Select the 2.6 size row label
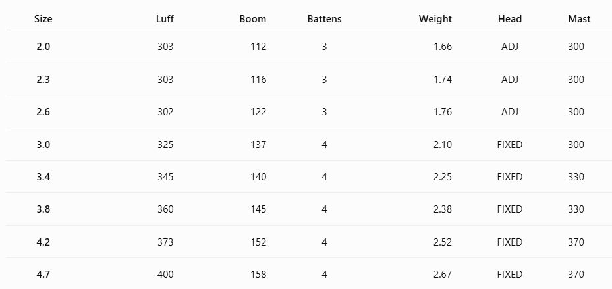 pyautogui.click(x=43, y=112)
